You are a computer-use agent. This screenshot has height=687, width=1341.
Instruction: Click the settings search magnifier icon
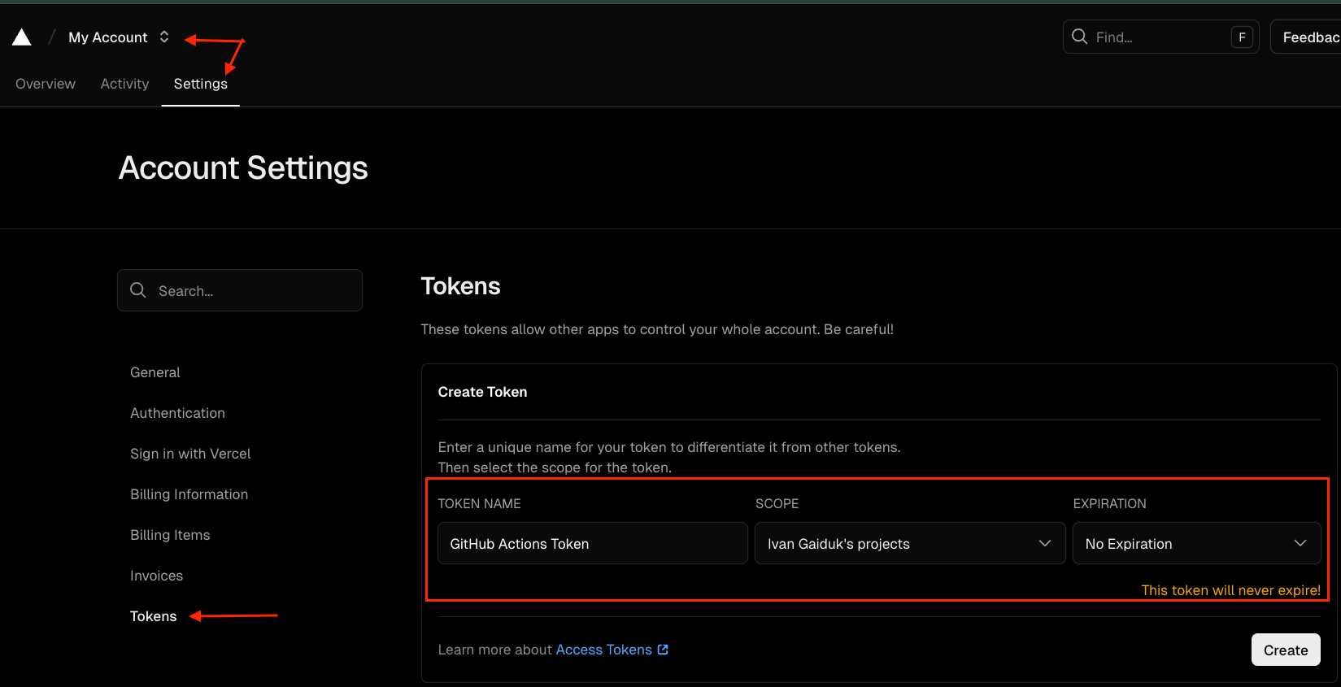(138, 290)
